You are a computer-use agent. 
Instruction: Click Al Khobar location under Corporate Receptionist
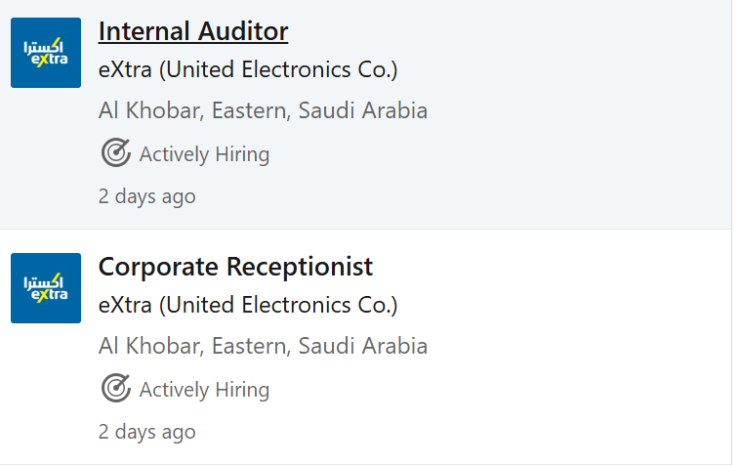263,346
